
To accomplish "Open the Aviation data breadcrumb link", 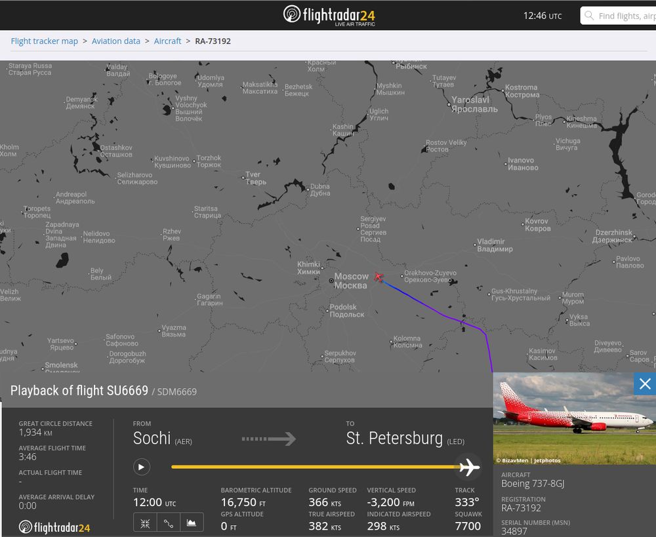I will (x=116, y=41).
